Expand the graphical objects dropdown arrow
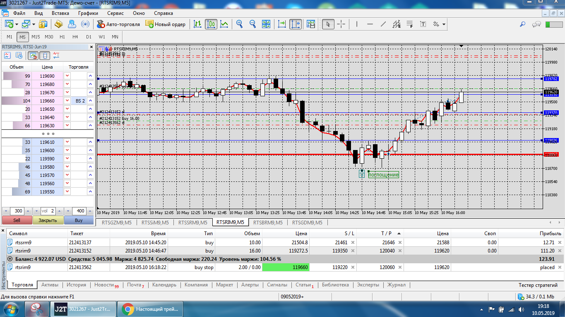Image resolution: width=565 pixels, height=317 pixels. tap(444, 24)
